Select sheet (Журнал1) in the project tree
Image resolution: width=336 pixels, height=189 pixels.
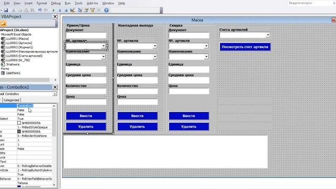[x=19, y=47]
